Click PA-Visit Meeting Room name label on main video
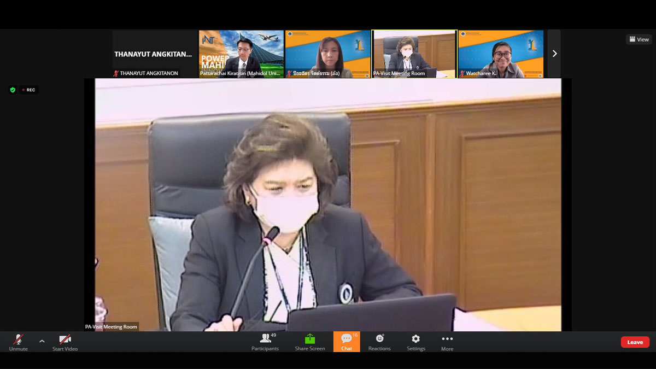 [112, 327]
